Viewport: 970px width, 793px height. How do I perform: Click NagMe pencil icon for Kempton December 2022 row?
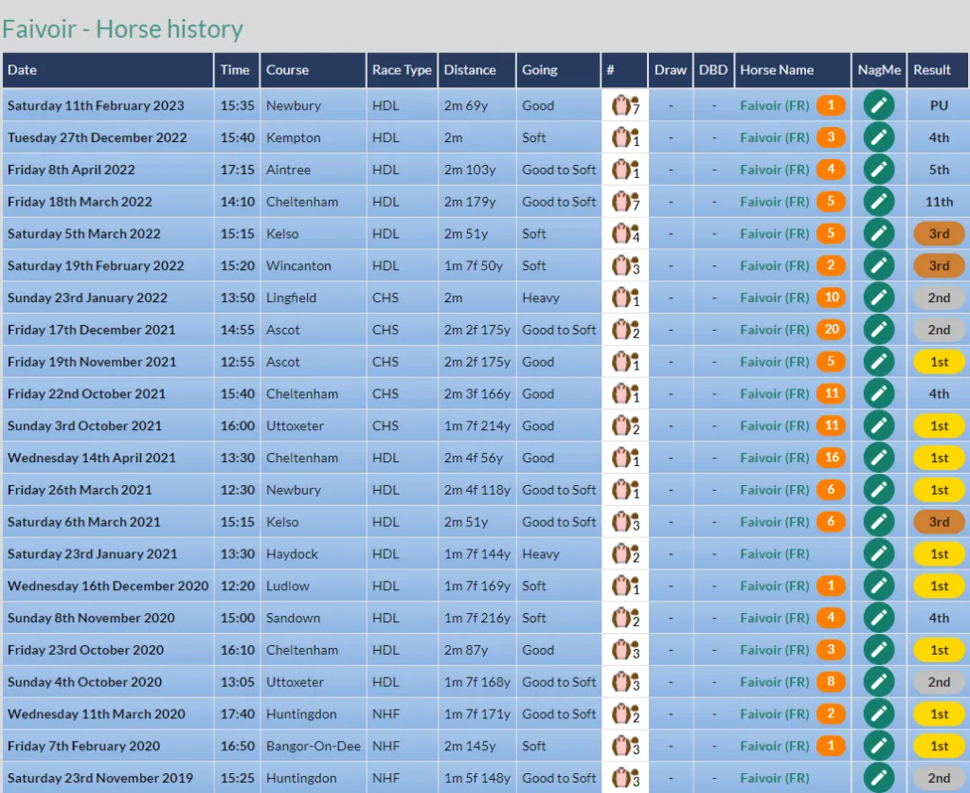click(878, 137)
